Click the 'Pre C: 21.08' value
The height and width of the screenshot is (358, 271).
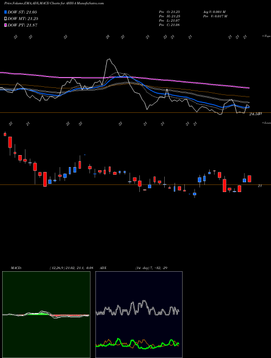pyautogui.click(x=169, y=25)
